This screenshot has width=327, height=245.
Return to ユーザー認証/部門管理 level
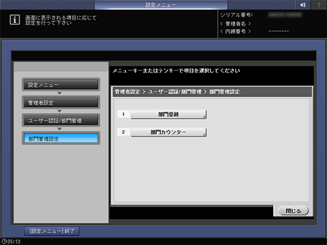pyautogui.click(x=61, y=121)
